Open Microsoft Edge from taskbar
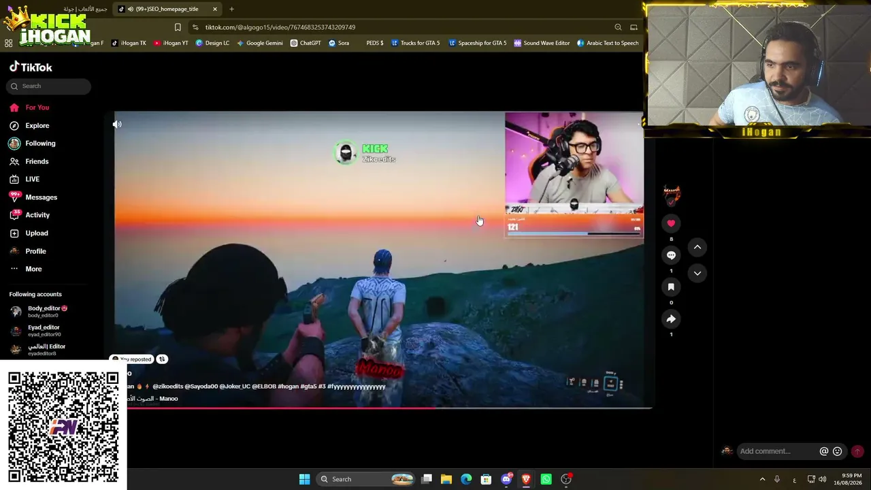The width and height of the screenshot is (871, 490). click(466, 479)
